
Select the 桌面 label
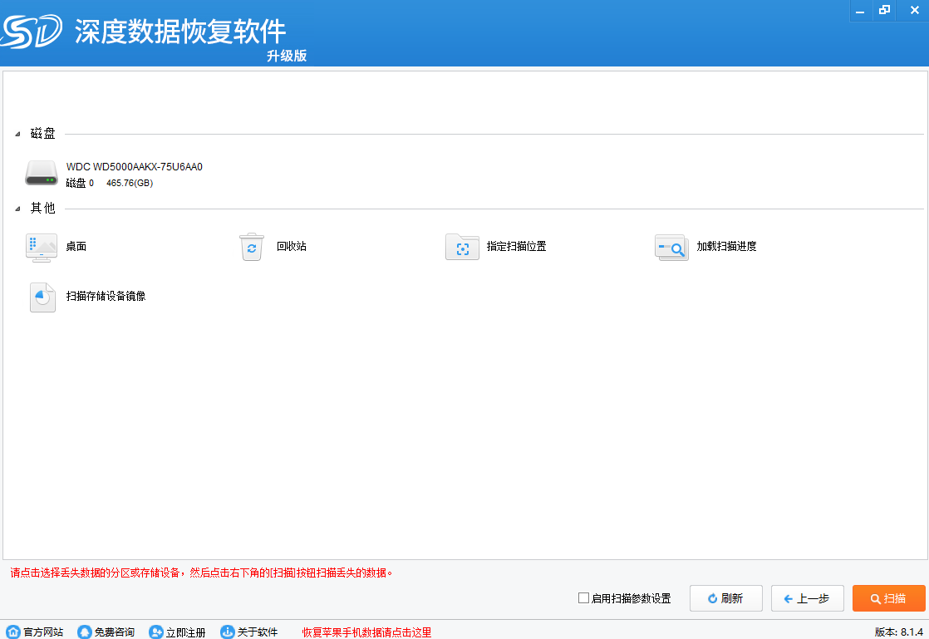click(76, 246)
